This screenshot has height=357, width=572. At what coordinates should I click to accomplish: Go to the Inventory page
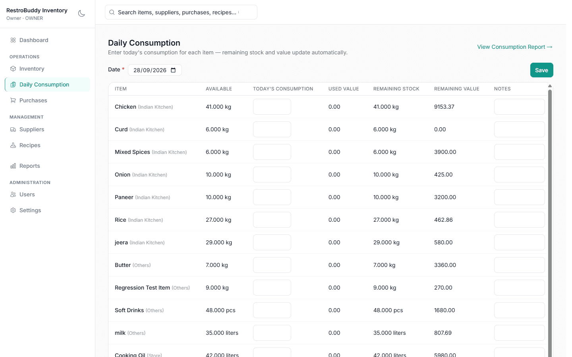[x=47, y=69]
